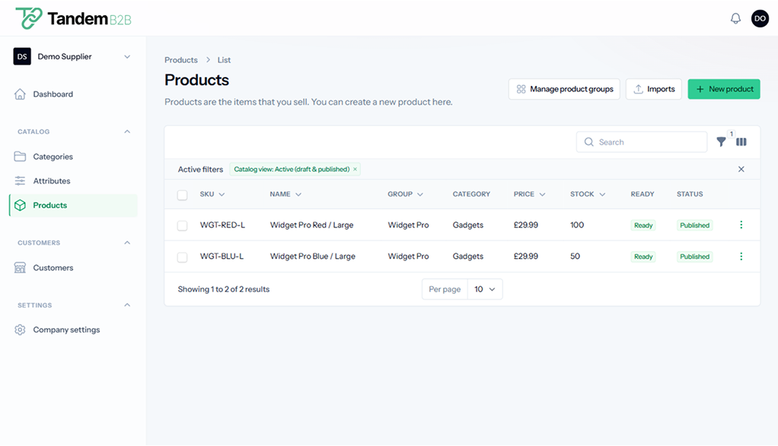Viewport: 778px width, 446px height.
Task: Click Ready badge of WGT-BLU-L
Action: [643, 256]
